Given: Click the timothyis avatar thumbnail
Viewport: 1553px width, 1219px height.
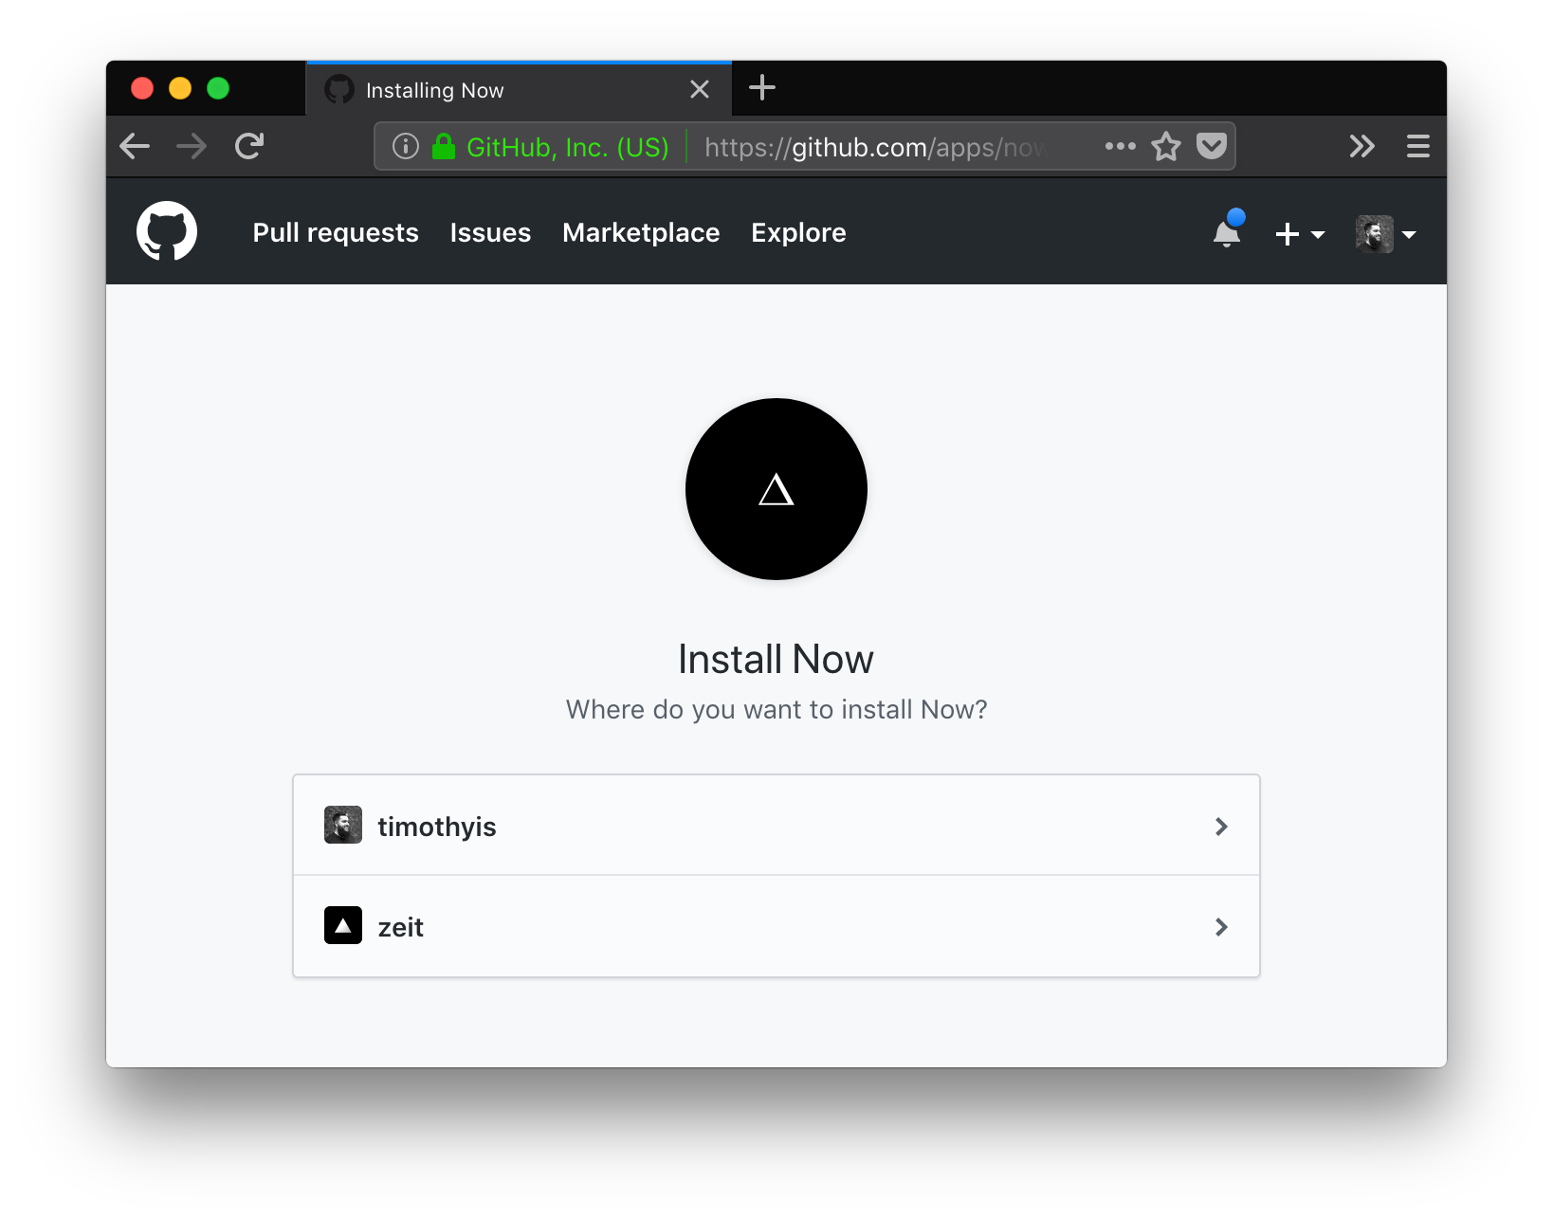Looking at the screenshot, I should point(343,825).
